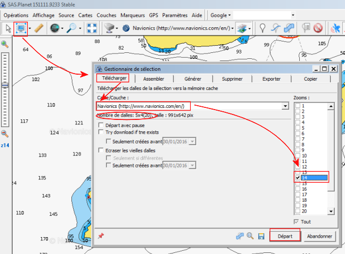The width and height of the screenshot is (345, 254).
Task: Switch to the Générer tab
Action: (193, 79)
